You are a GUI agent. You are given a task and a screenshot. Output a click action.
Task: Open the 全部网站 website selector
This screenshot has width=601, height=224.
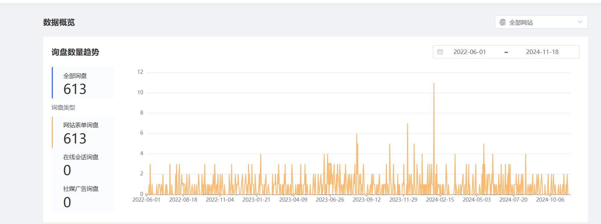point(541,22)
